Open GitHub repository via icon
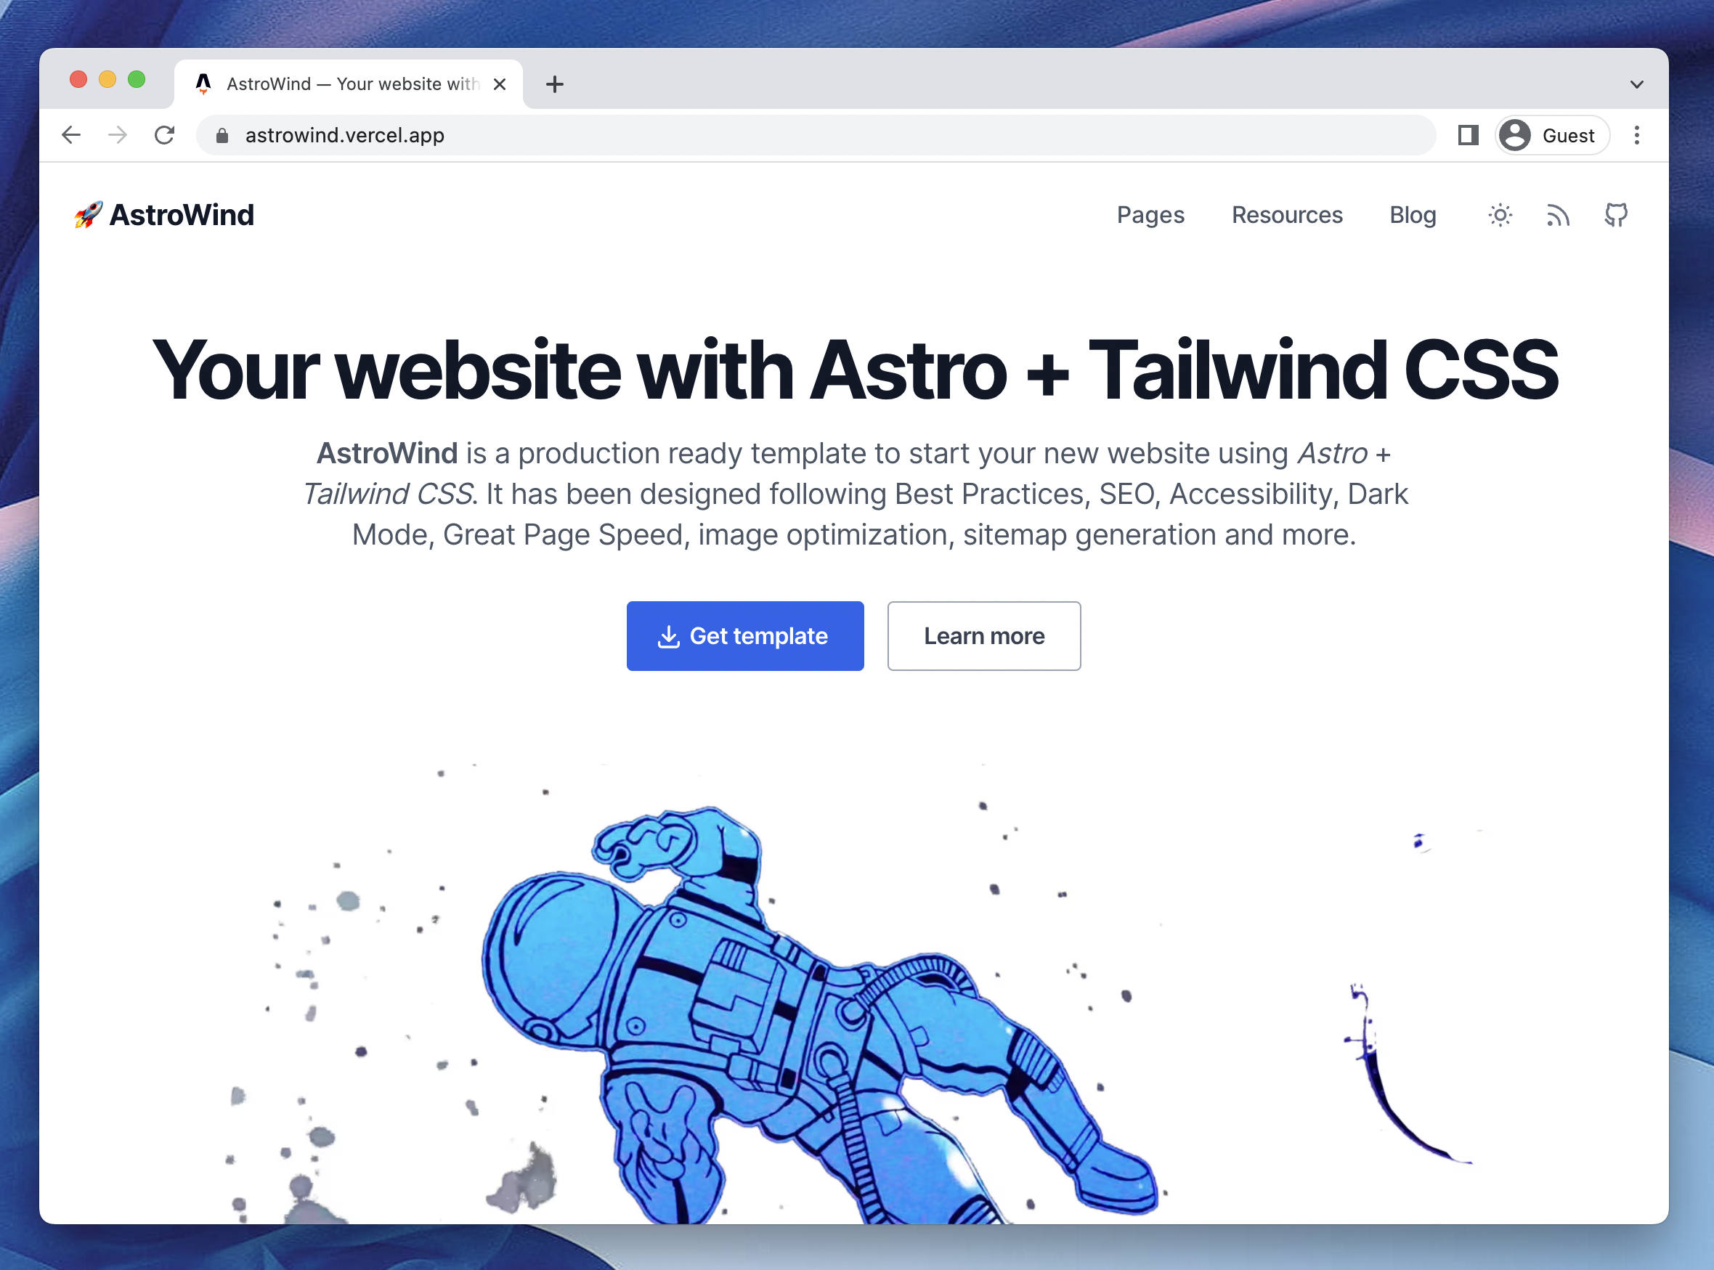1714x1270 pixels. (x=1614, y=215)
